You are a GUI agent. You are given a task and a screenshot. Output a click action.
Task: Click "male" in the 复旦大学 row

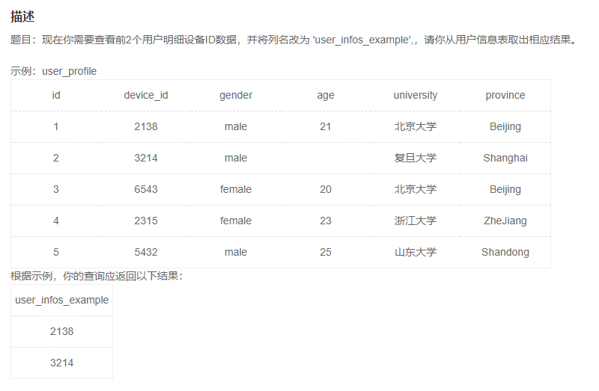(x=236, y=158)
